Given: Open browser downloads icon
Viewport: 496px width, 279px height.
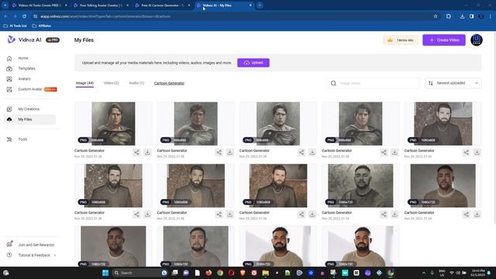Looking at the screenshot, I should pyautogui.click(x=462, y=16).
